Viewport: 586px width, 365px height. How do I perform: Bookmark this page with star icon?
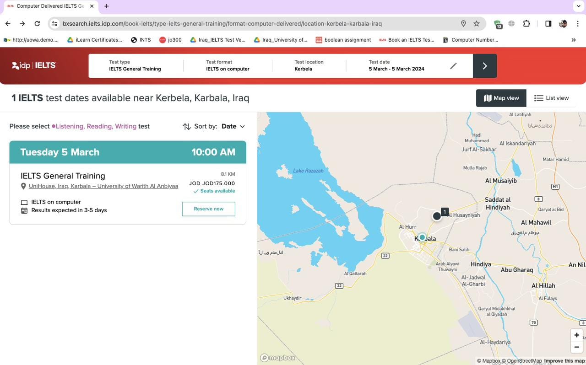pos(477,24)
